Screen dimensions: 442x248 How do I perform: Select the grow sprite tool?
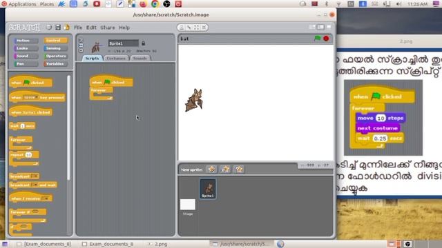[196, 28]
